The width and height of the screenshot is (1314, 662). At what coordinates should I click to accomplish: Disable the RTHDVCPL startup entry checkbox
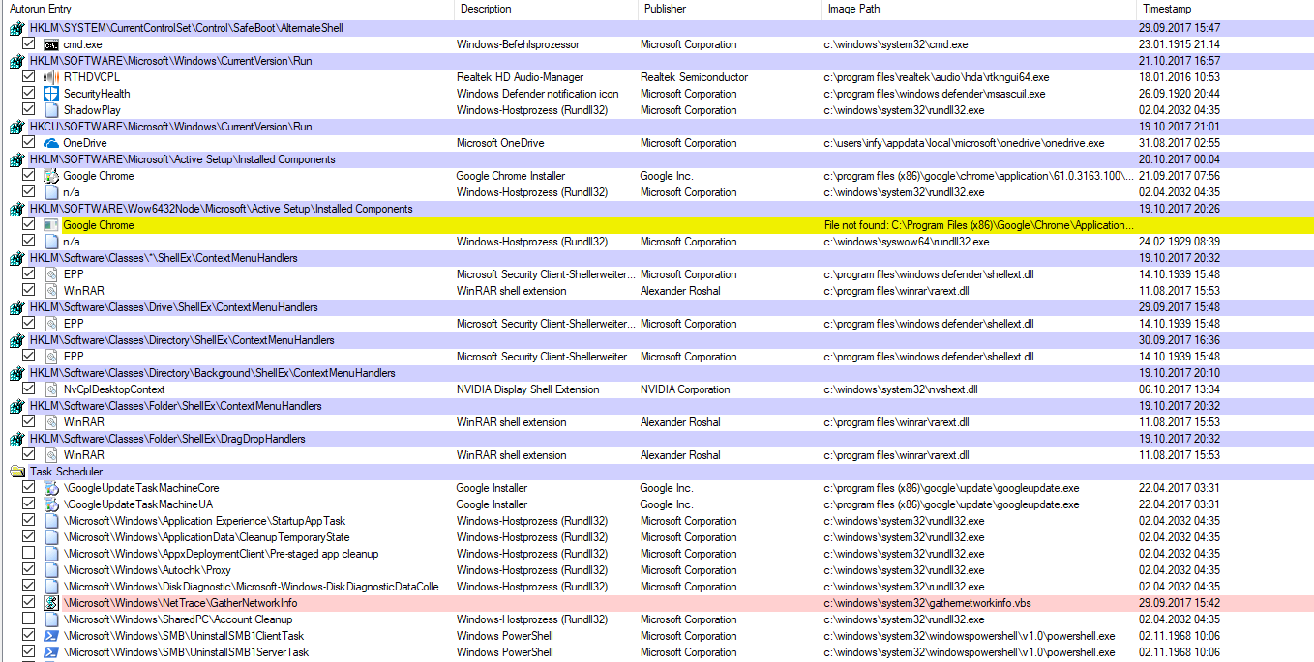pos(28,77)
